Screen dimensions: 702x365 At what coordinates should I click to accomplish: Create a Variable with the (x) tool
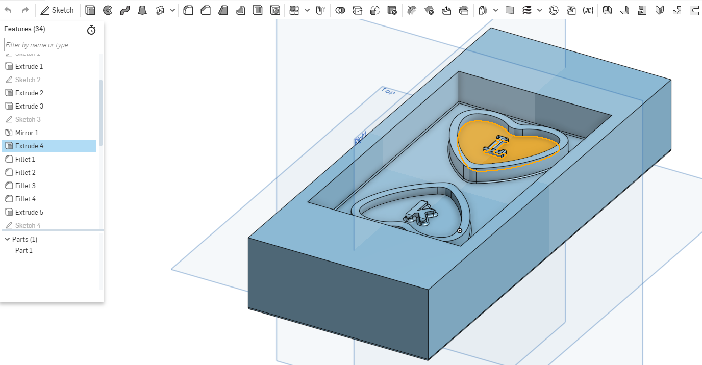click(x=588, y=10)
